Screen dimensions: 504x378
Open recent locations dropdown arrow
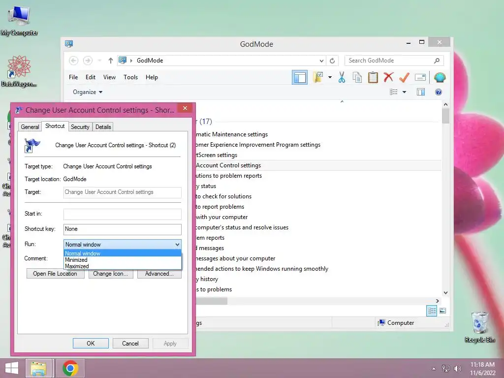tap(99, 61)
